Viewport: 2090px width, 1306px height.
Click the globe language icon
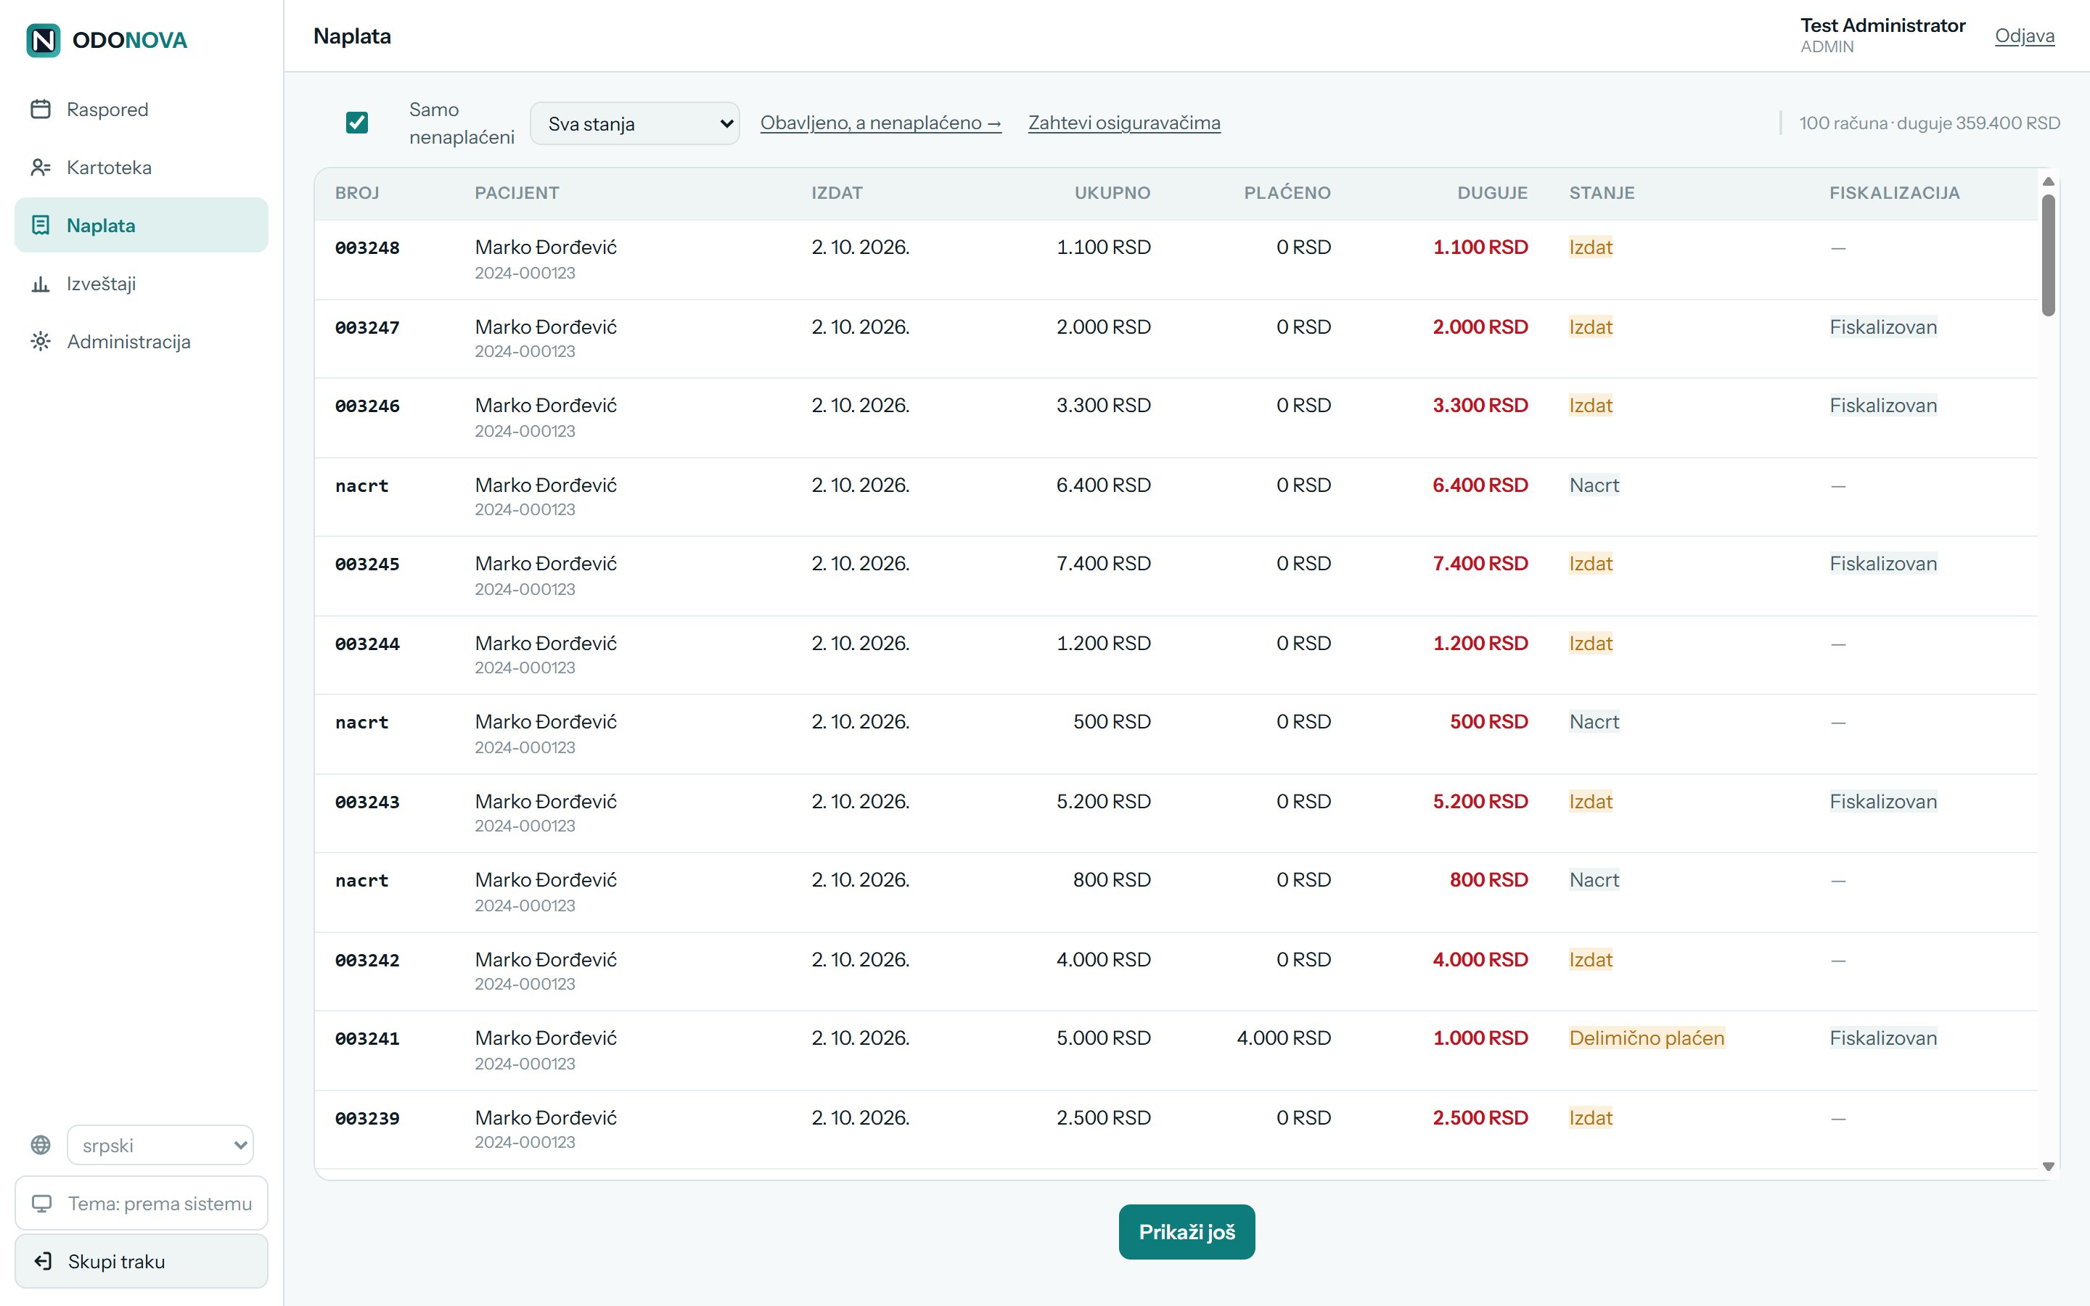click(41, 1144)
